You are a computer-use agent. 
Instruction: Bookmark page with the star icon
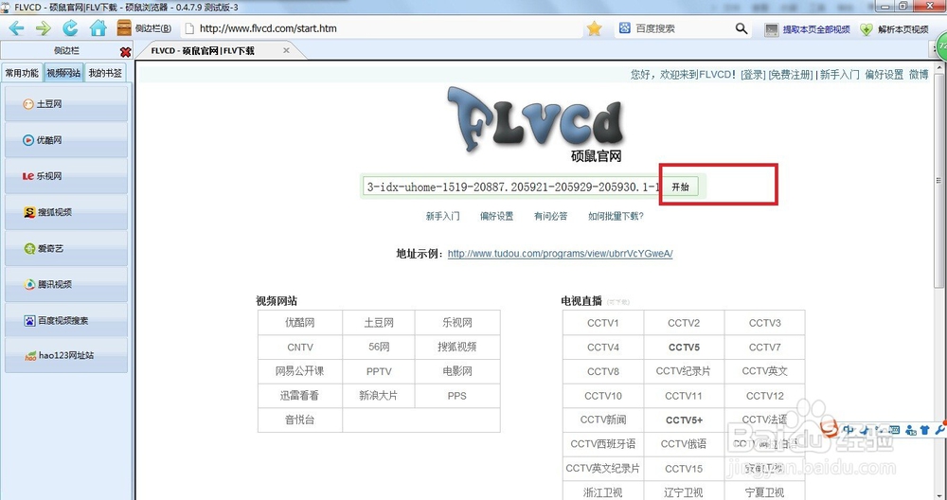(x=595, y=28)
